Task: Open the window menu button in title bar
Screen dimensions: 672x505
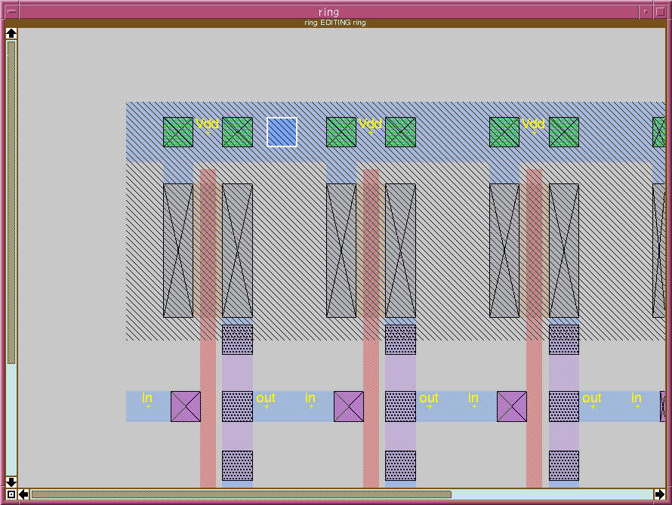Action: pos(11,11)
